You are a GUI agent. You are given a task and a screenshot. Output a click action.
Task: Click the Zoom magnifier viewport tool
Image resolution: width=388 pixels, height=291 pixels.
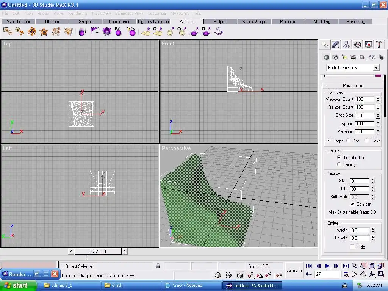(x=354, y=266)
